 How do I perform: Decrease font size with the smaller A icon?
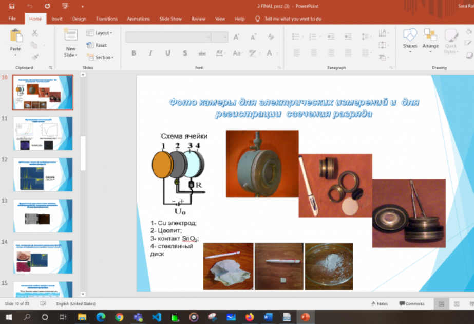(x=253, y=37)
